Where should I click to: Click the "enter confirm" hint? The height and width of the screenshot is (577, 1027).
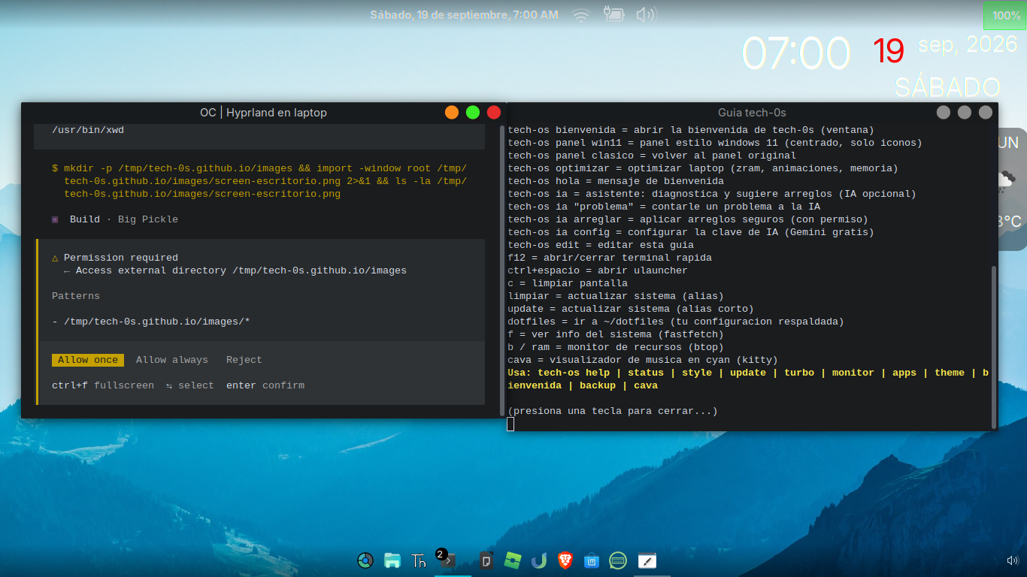265,385
